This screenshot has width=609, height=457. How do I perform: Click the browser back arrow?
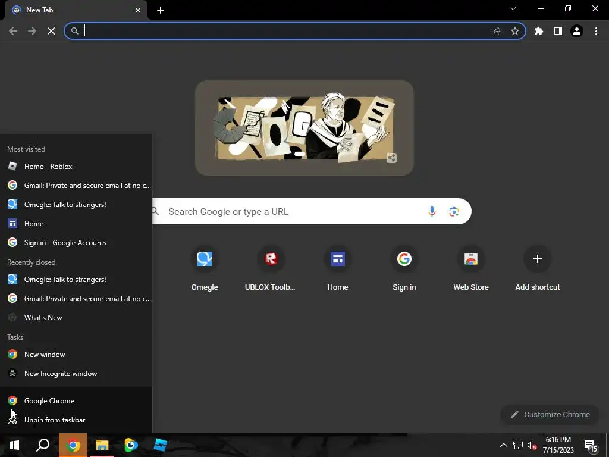pos(13,31)
